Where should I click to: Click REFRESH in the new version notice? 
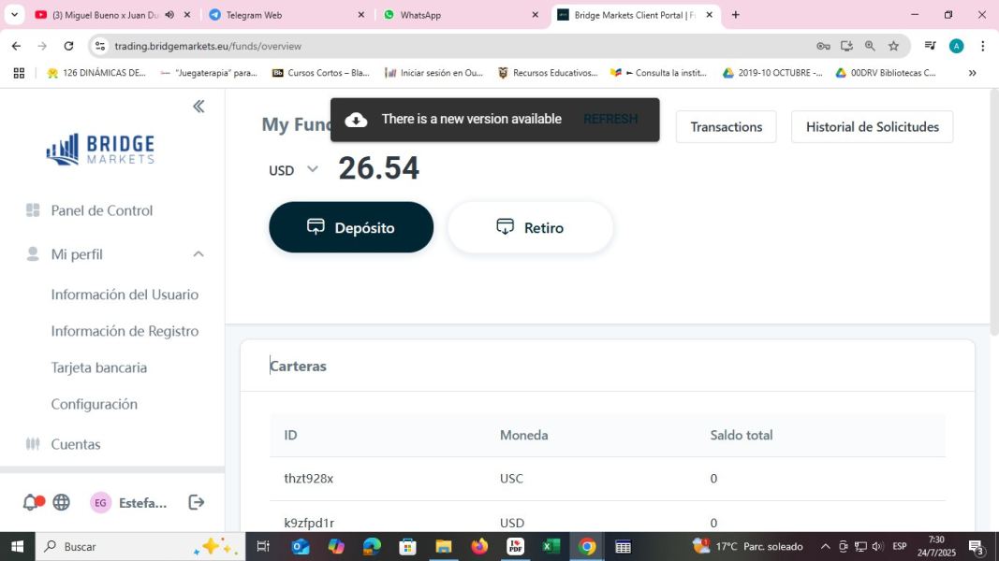point(610,119)
